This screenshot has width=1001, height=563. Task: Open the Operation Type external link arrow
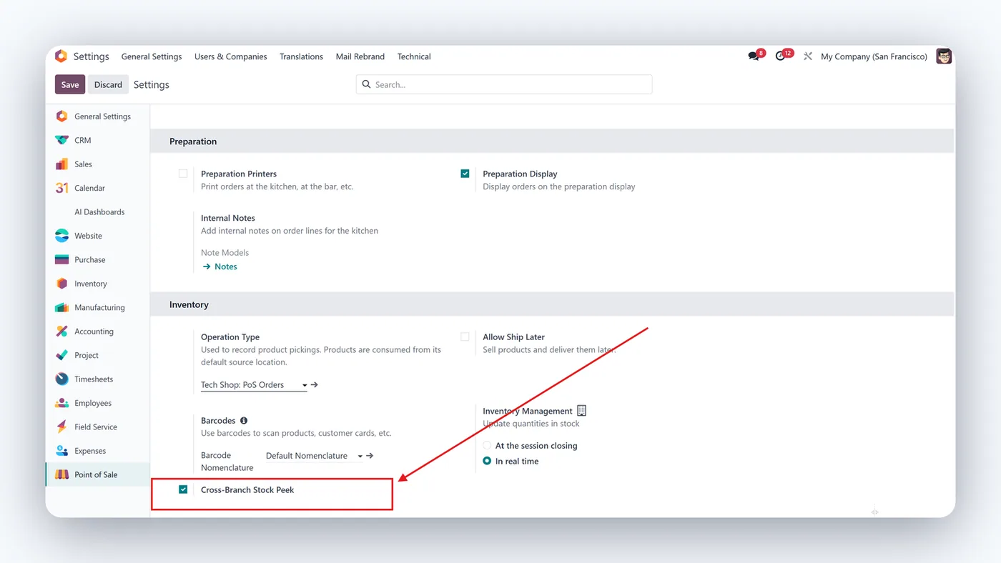coord(315,385)
